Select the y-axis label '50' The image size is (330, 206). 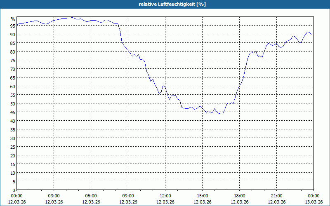(13, 103)
